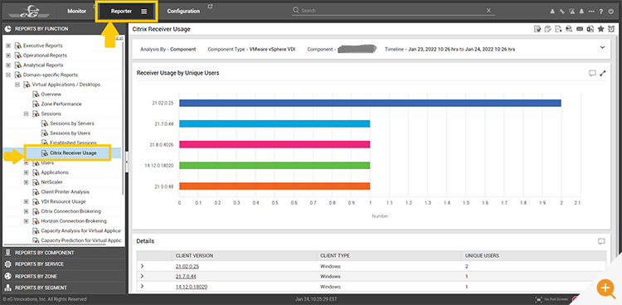Open Reports by Service section
622x305 pixels.
[x=64, y=264]
